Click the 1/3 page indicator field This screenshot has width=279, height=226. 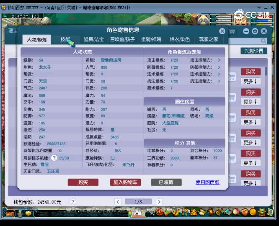click(138, 202)
